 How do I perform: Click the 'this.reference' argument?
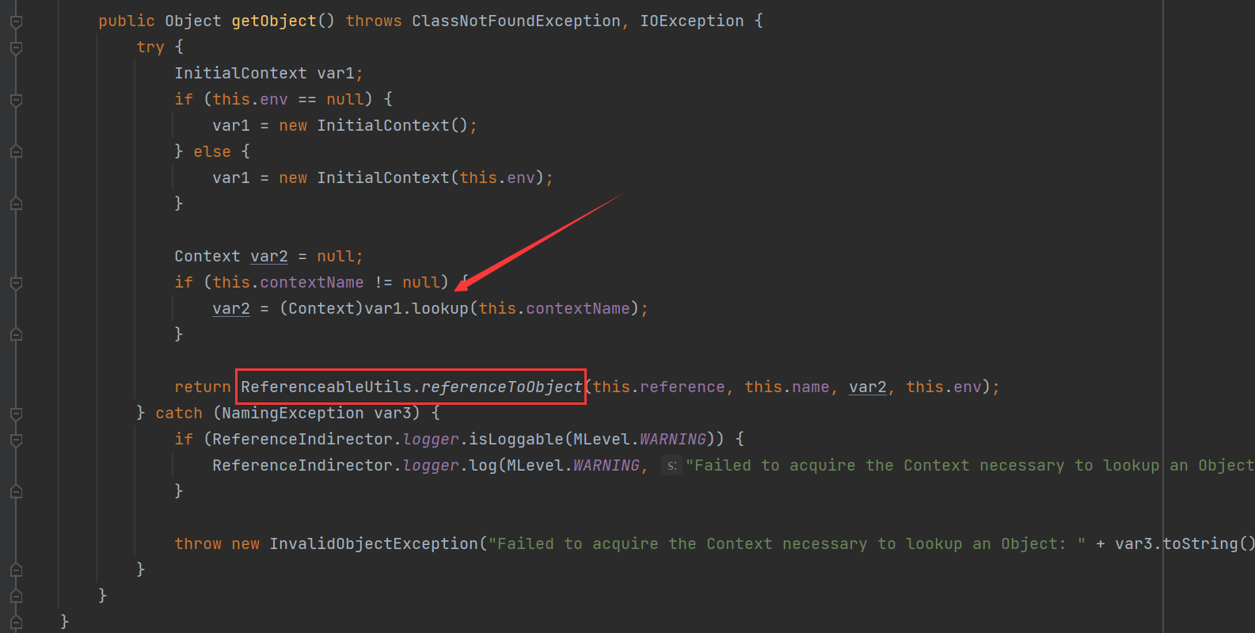click(x=659, y=387)
